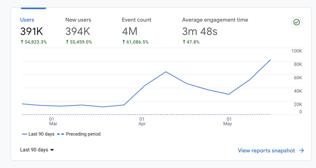
Task: Click the 20K y-axis label
Action: [298, 104]
